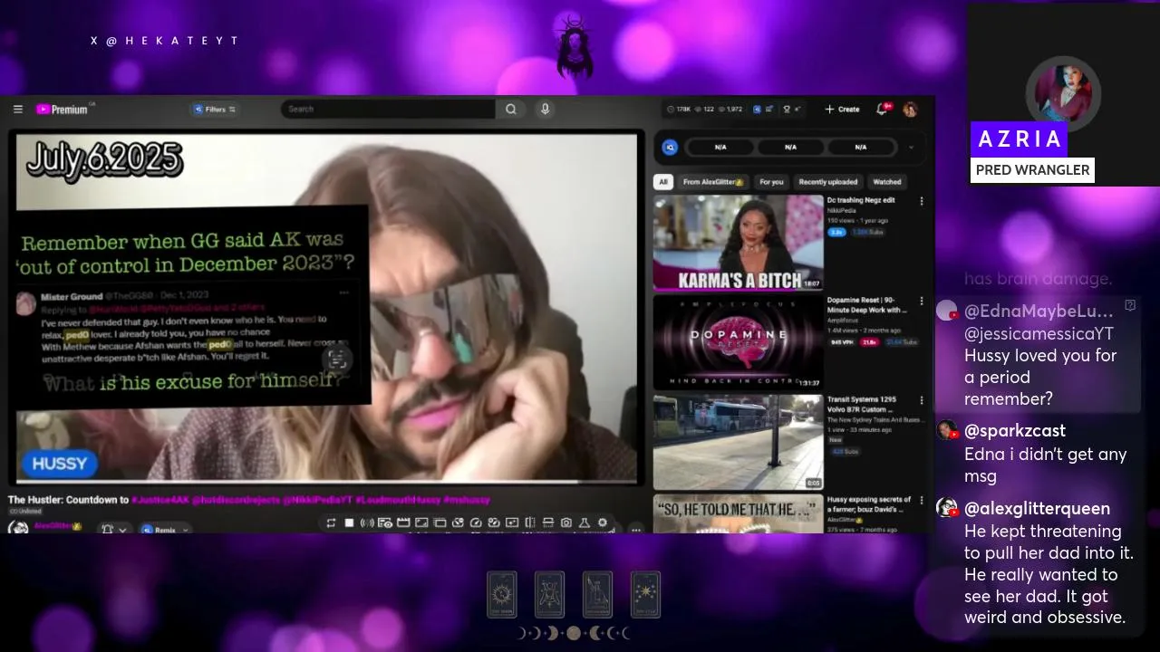Click the blue vidIQ icon in top bar
This screenshot has height=652, width=1160.
(x=758, y=109)
